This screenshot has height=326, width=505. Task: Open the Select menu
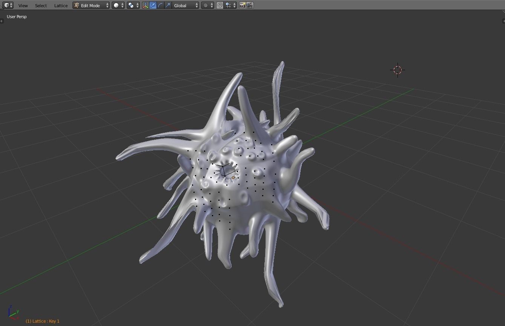(x=41, y=6)
